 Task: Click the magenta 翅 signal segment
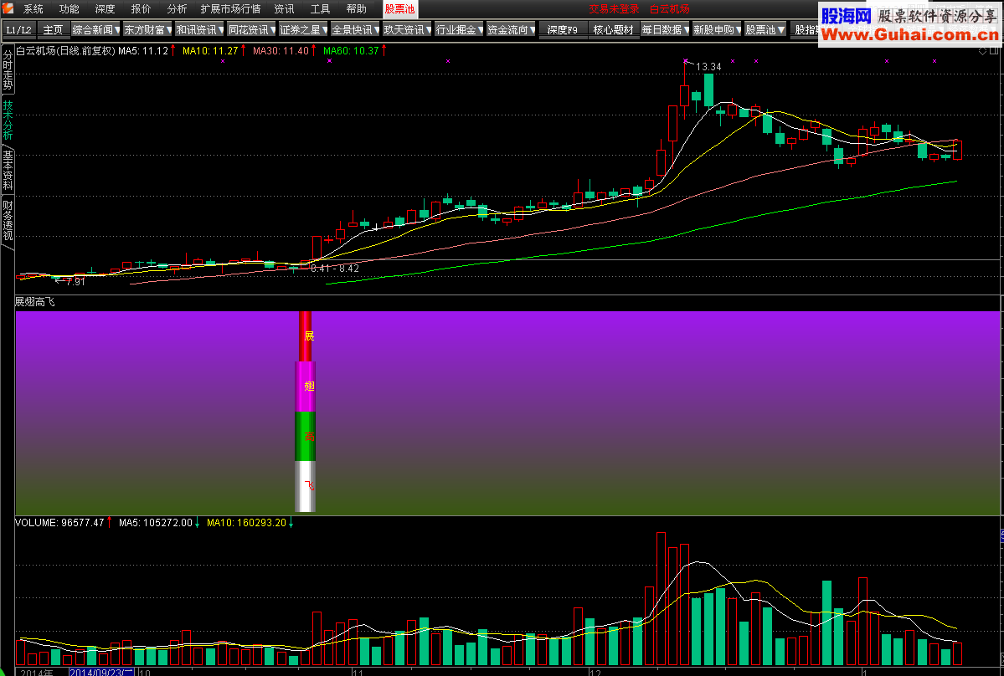pyautogui.click(x=306, y=387)
